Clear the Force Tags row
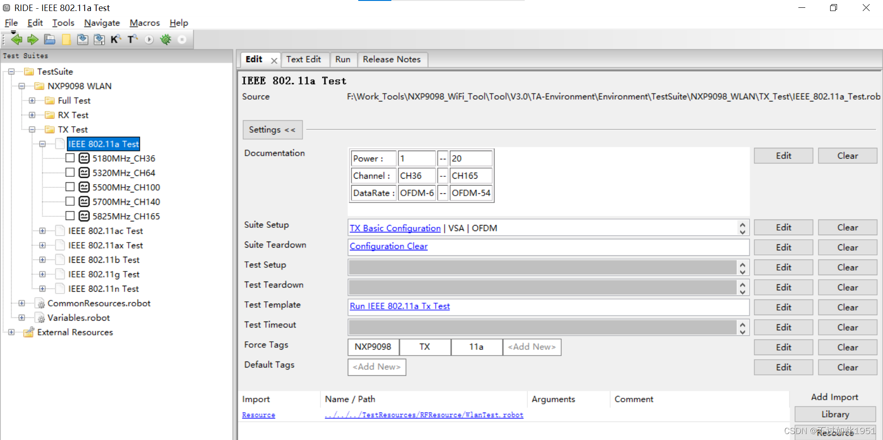883x440 pixels. 847,347
